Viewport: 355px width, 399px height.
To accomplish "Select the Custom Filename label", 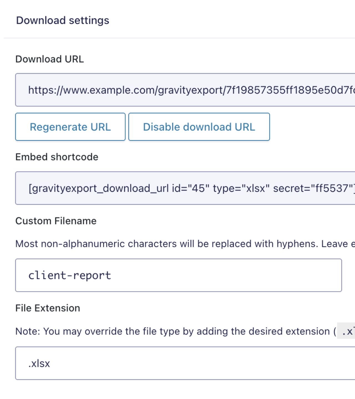I will [56, 221].
